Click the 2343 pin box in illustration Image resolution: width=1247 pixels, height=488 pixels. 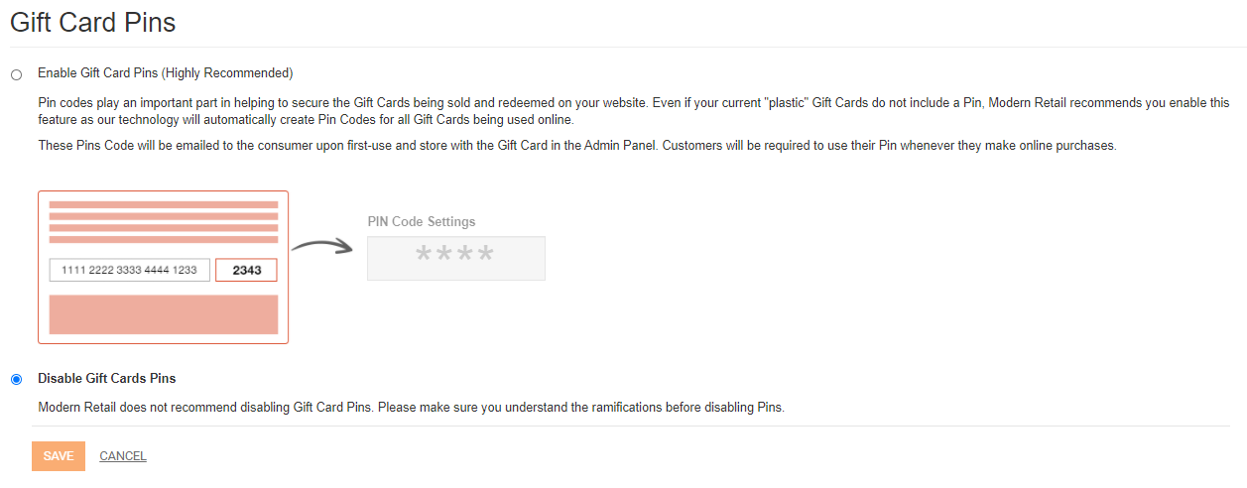(x=246, y=270)
